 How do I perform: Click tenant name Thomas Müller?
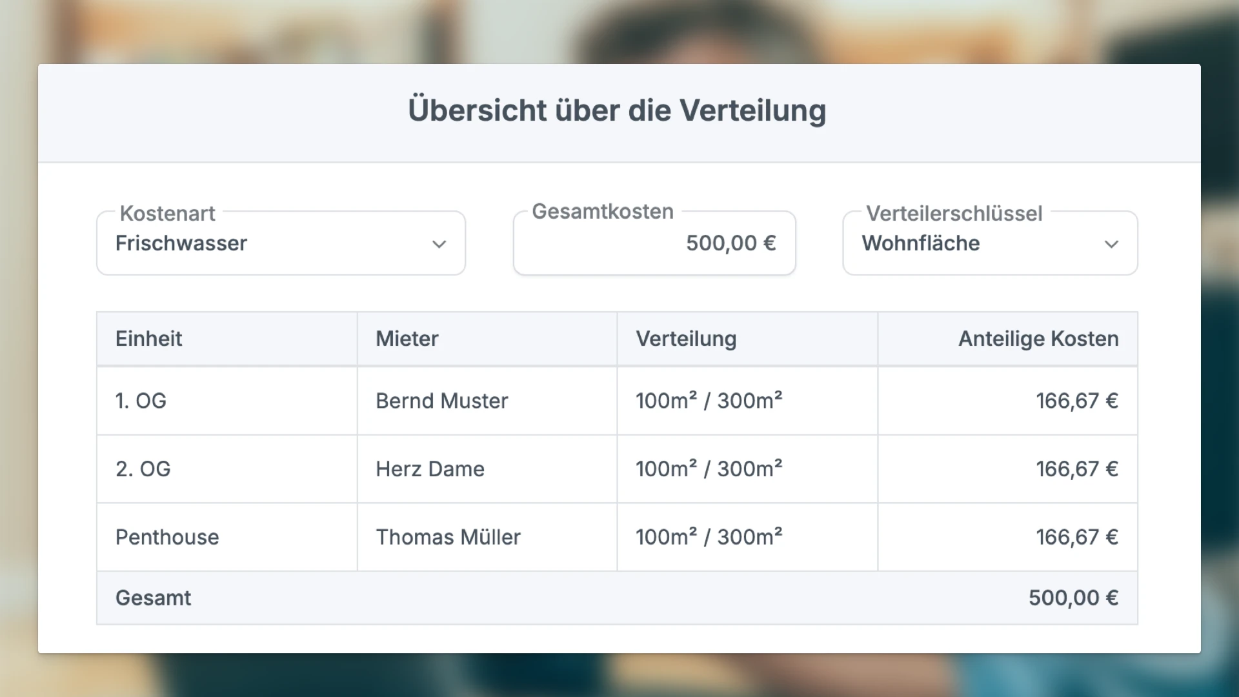[448, 537]
